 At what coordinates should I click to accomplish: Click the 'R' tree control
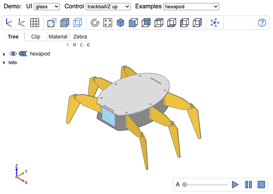click(75, 45)
